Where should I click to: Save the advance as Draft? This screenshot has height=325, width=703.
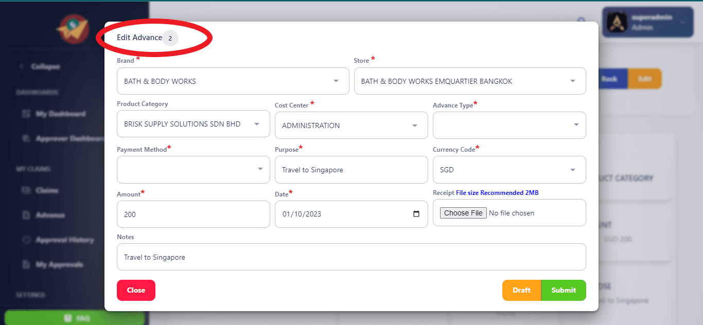click(521, 290)
